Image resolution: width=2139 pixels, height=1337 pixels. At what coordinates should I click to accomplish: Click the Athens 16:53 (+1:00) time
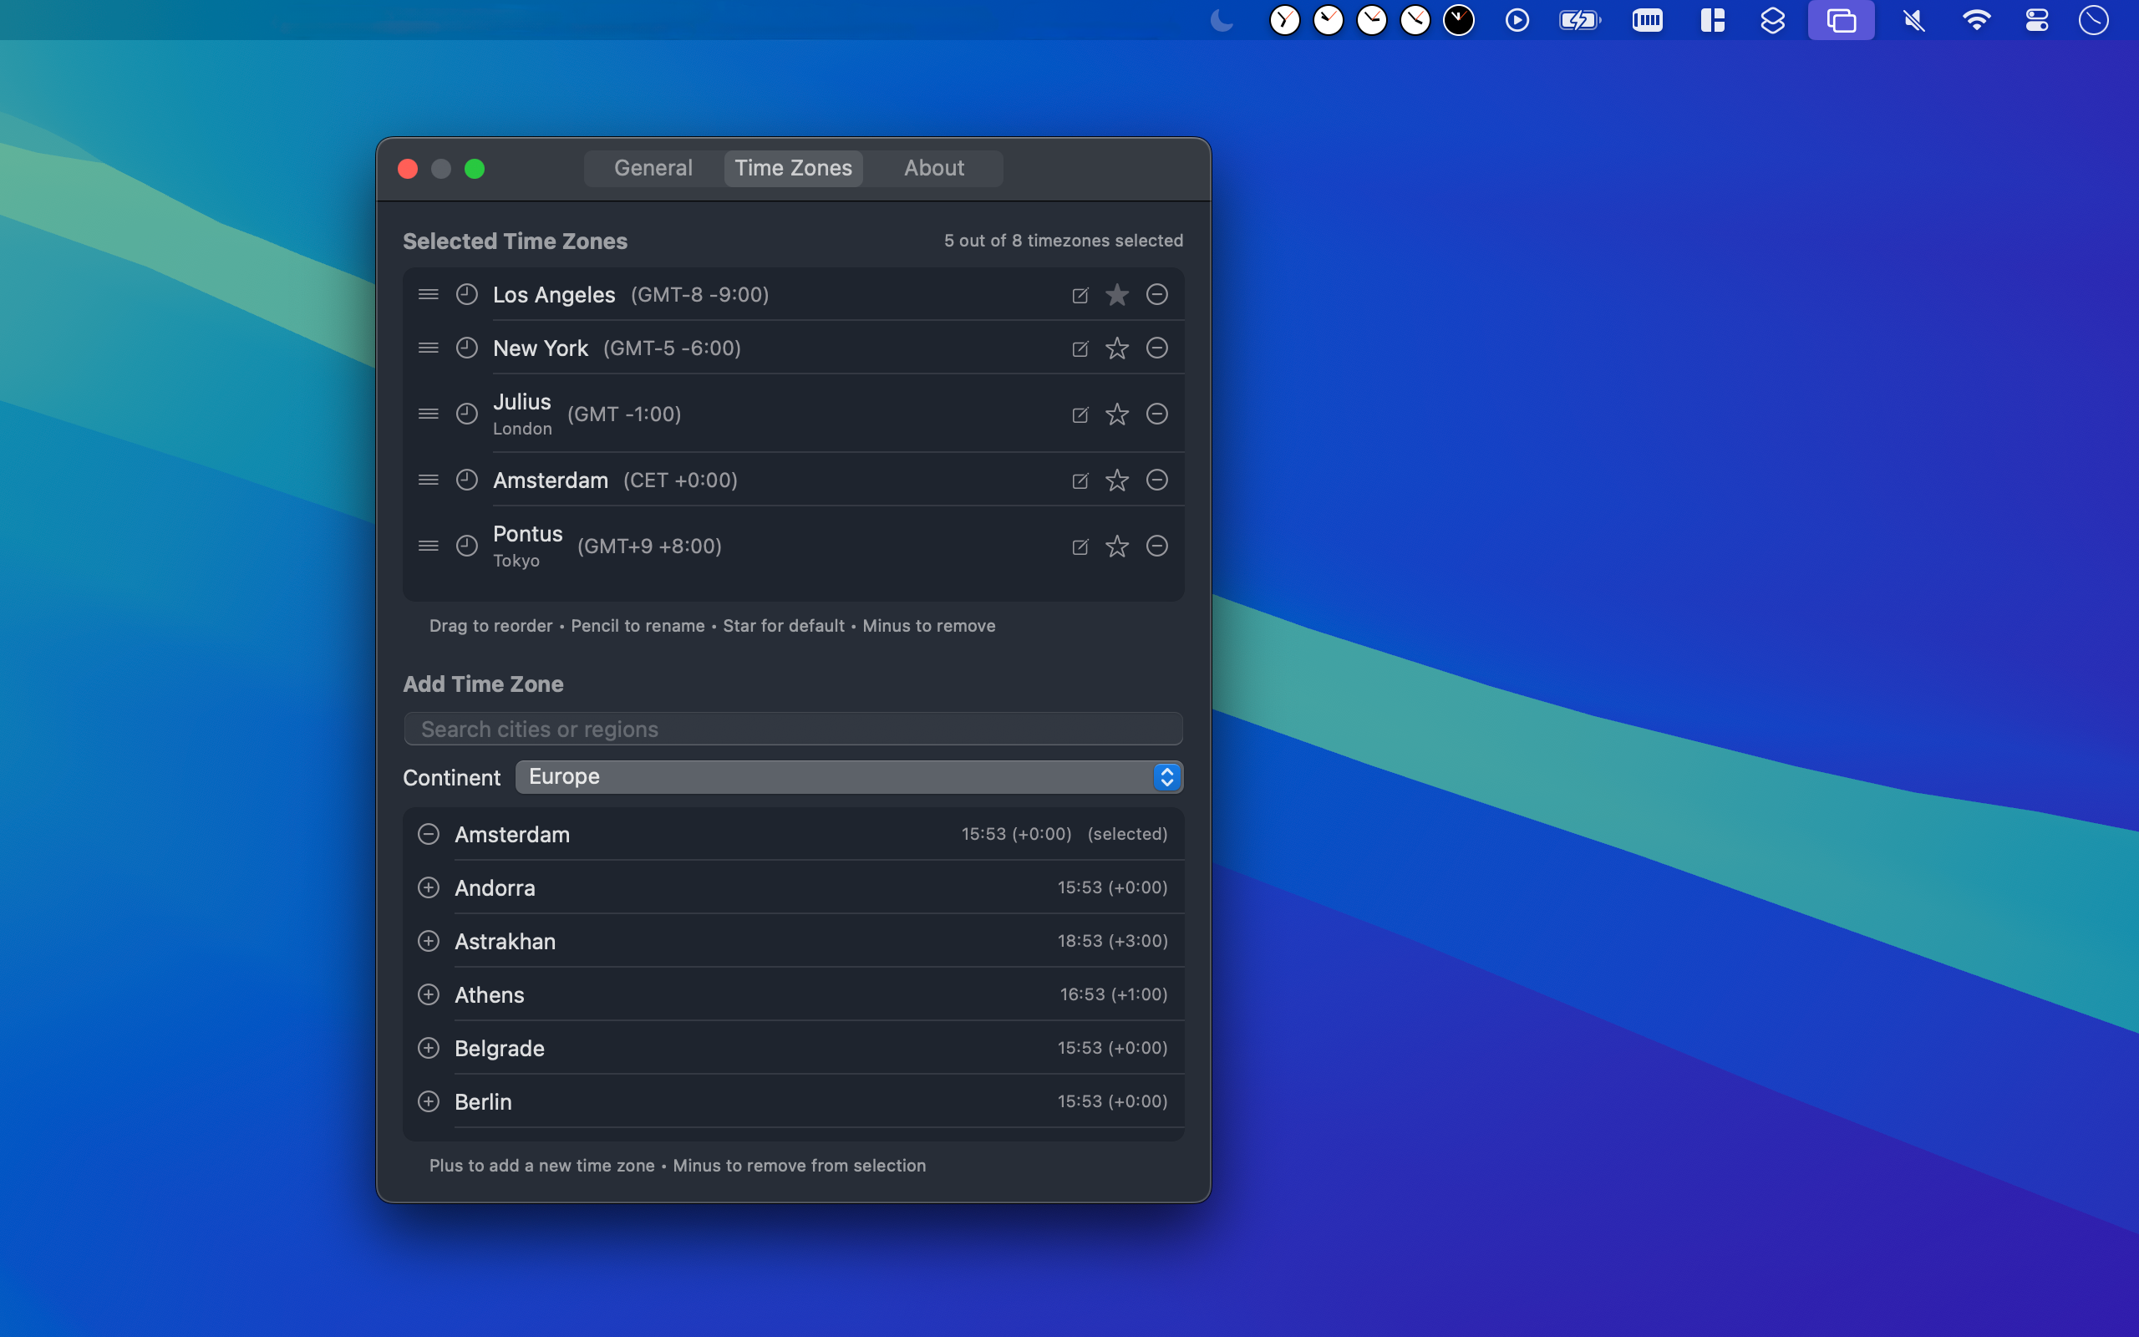(x=1114, y=994)
